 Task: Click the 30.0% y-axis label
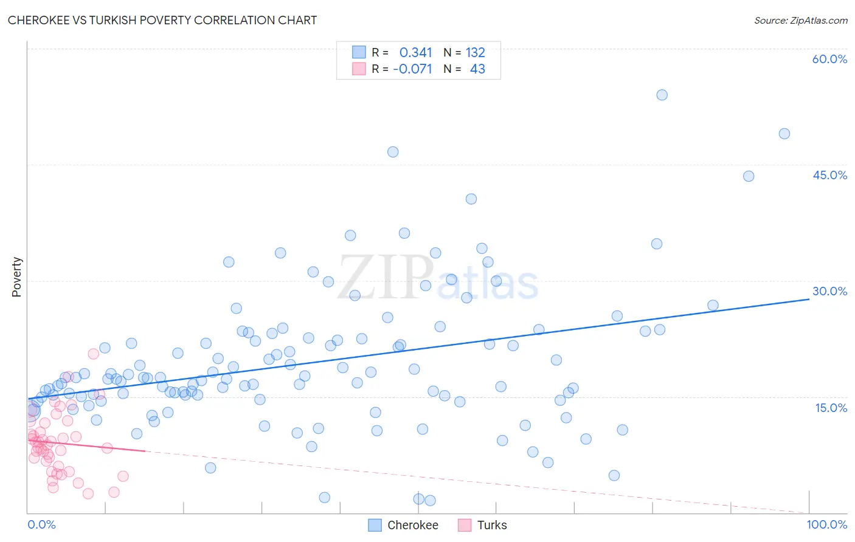click(x=829, y=291)
